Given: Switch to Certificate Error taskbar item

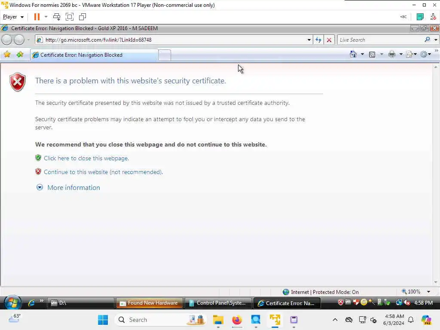Looking at the screenshot, I should click(x=287, y=303).
